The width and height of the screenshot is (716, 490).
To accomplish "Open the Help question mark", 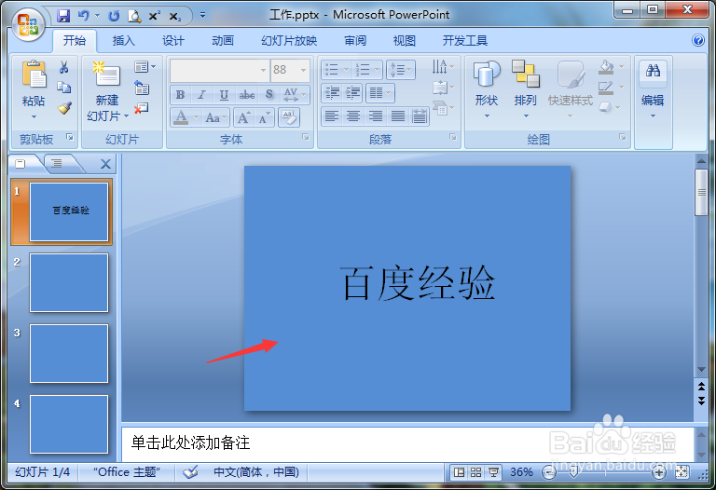I will click(697, 40).
